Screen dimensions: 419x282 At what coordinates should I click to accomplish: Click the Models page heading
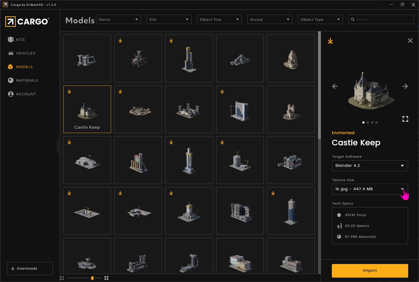(x=80, y=20)
